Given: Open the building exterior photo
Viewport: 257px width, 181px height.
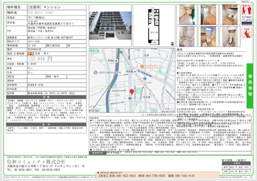Looking at the screenshot, I should pyautogui.click(x=110, y=26).
